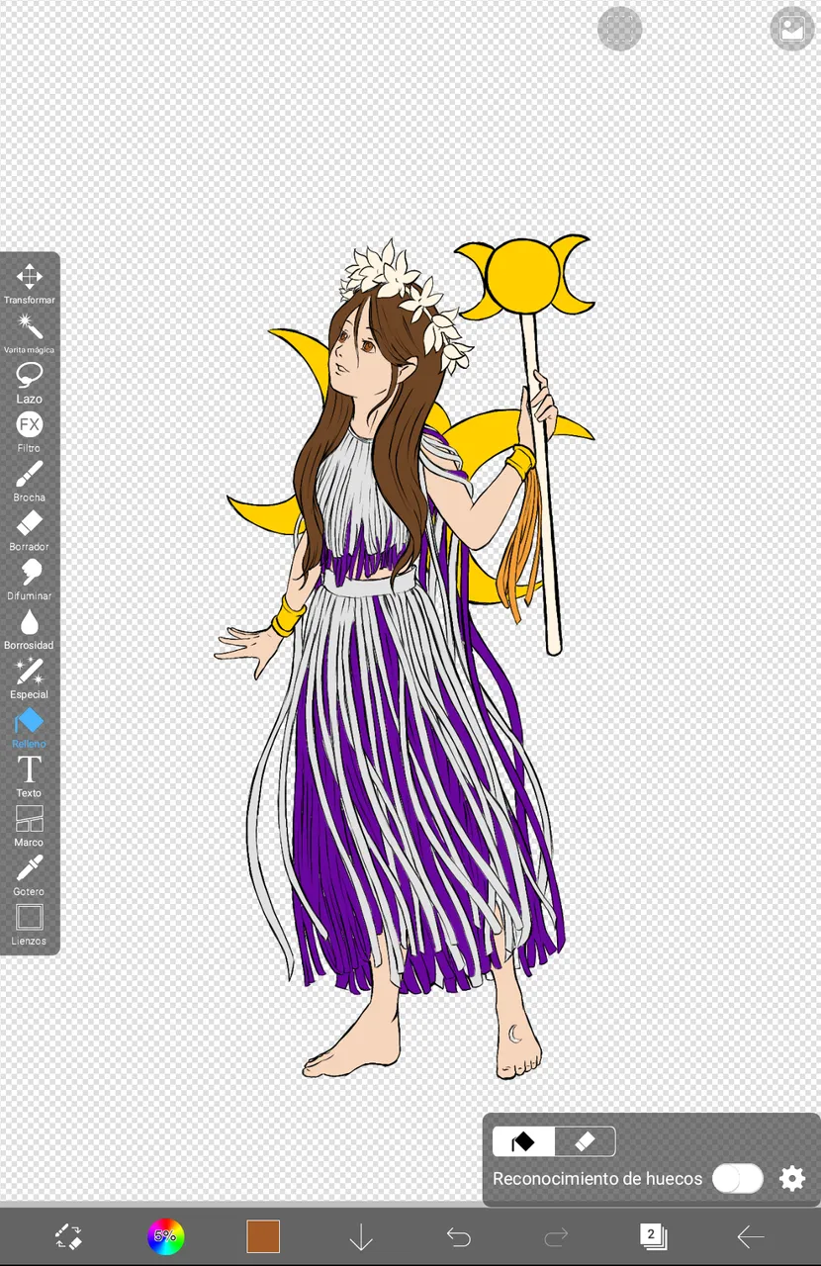Viewport: 821px width, 1266px height.
Task: Undo the last action
Action: (458, 1236)
